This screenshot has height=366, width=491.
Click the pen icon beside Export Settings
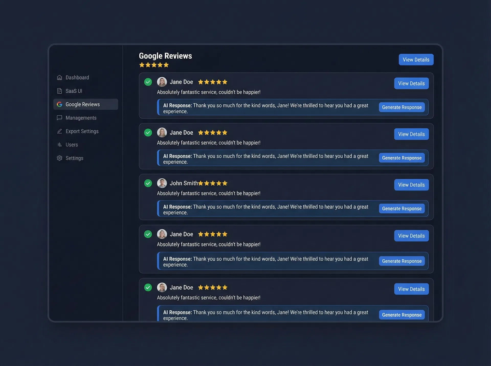[x=59, y=131]
